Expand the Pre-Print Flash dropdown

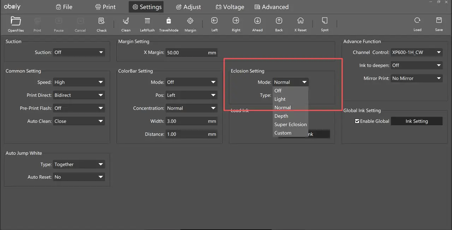point(79,108)
